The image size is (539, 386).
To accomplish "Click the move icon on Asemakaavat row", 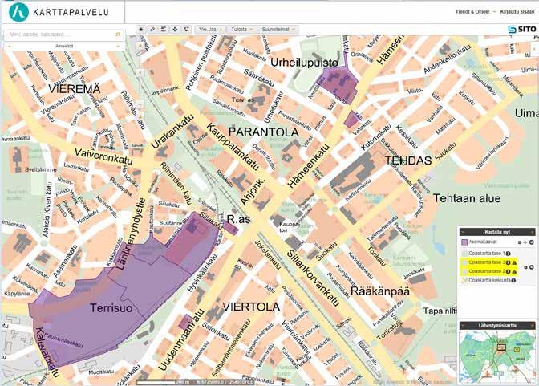I will [525, 242].
